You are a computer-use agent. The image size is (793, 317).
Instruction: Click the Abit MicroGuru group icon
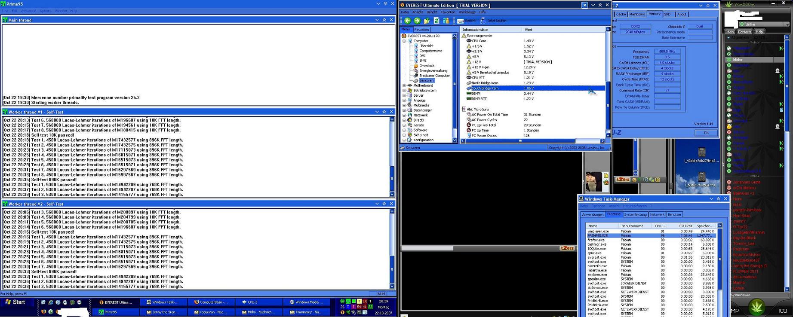(464, 110)
